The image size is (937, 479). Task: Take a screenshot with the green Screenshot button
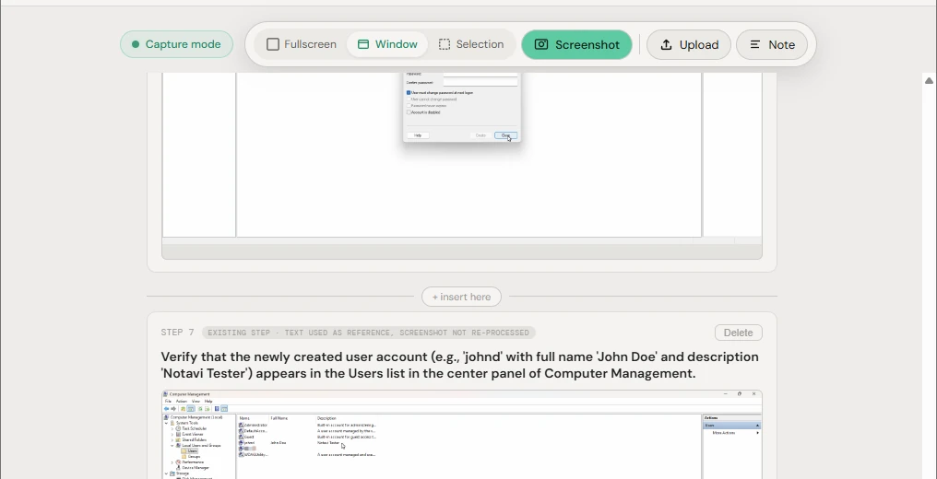[576, 45]
